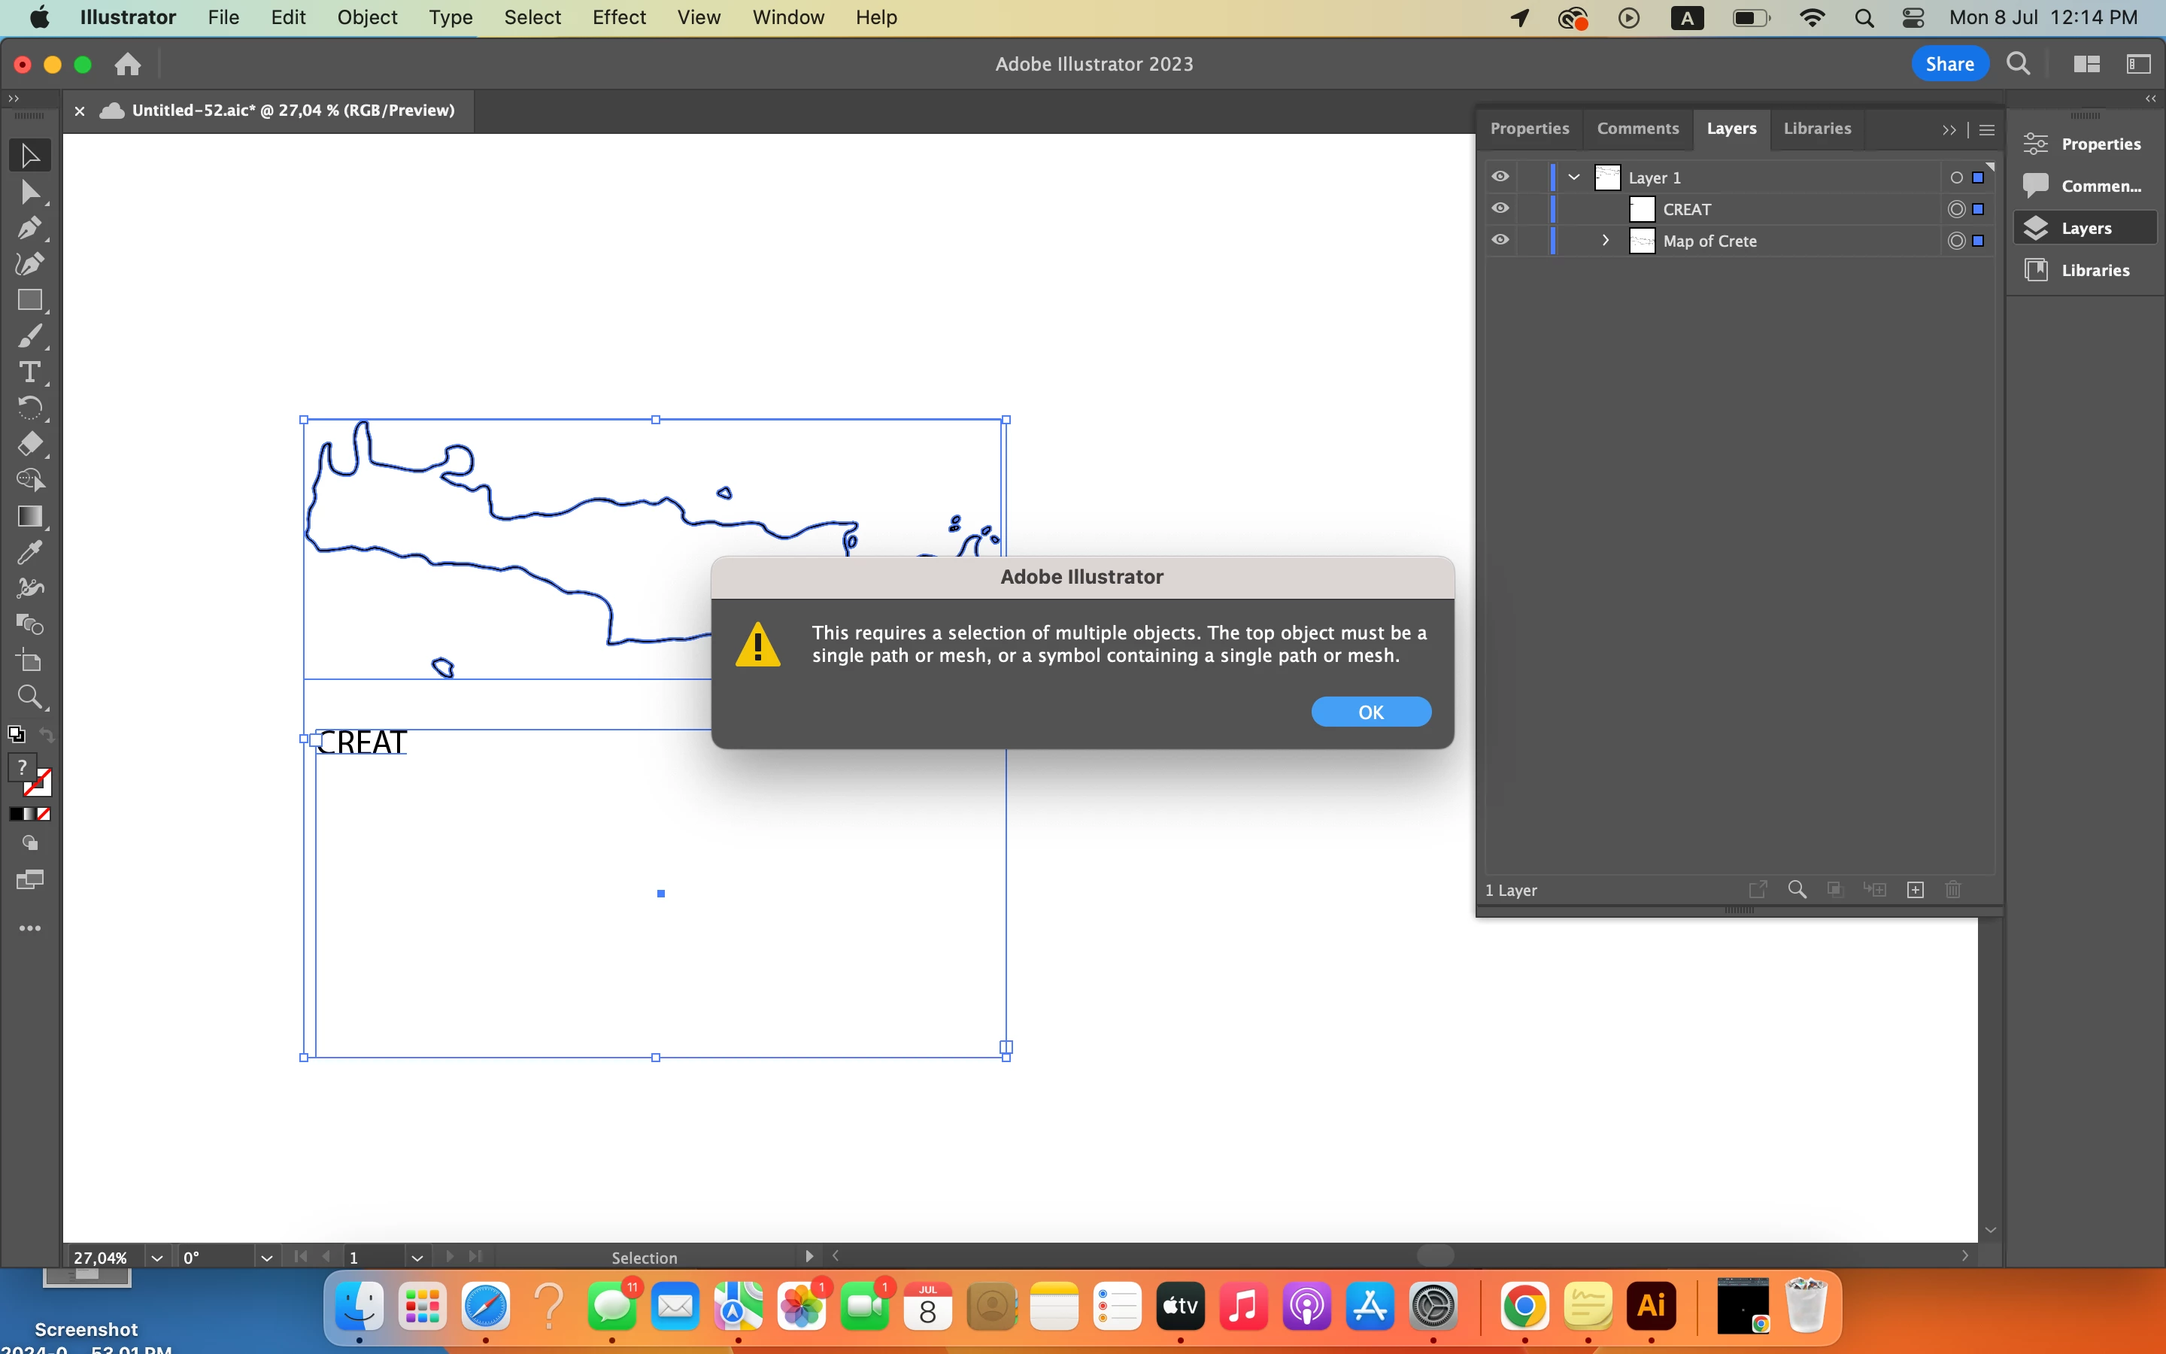Open the zoom level dropdown
This screenshot has height=1354, width=2166.
pyautogui.click(x=156, y=1257)
